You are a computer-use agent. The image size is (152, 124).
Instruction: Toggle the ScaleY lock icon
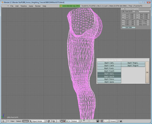(x=123, y=23)
